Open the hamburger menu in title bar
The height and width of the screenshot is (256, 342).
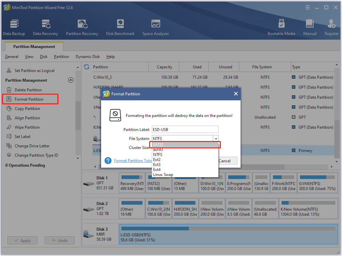point(308,8)
